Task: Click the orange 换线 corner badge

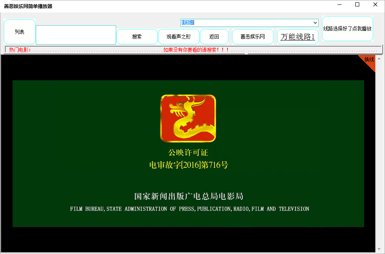Action: (369, 60)
